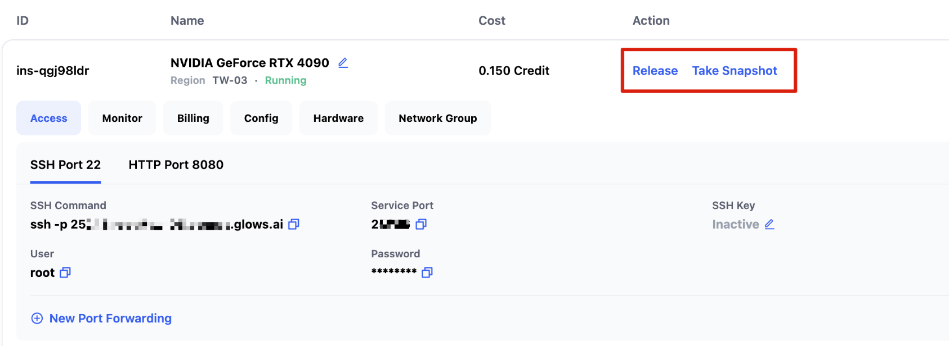This screenshot has width=949, height=346.
Task: Take Snapshot of the instance
Action: (734, 71)
